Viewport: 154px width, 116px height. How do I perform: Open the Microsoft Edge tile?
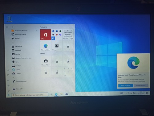click(46, 46)
